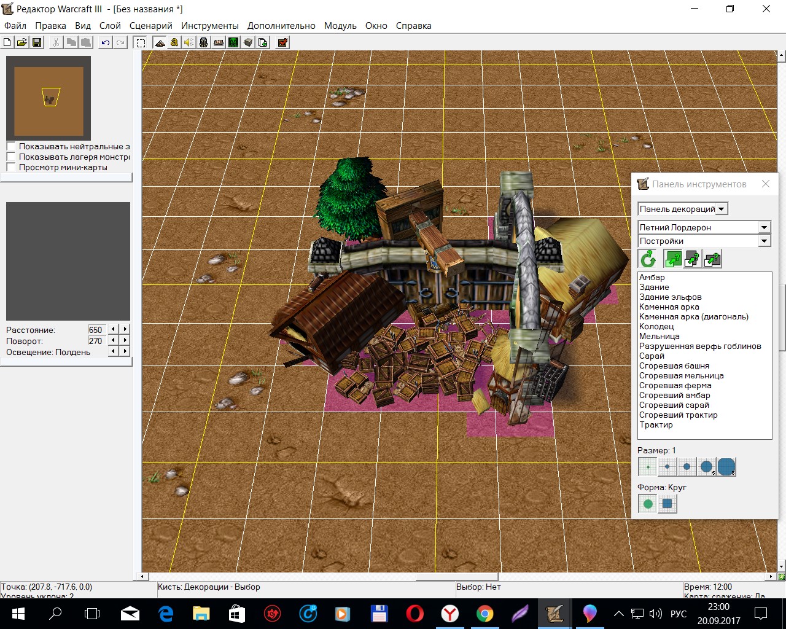This screenshot has height=629, width=786.
Task: Toggle the first green random scale icon
Action: coord(674,259)
